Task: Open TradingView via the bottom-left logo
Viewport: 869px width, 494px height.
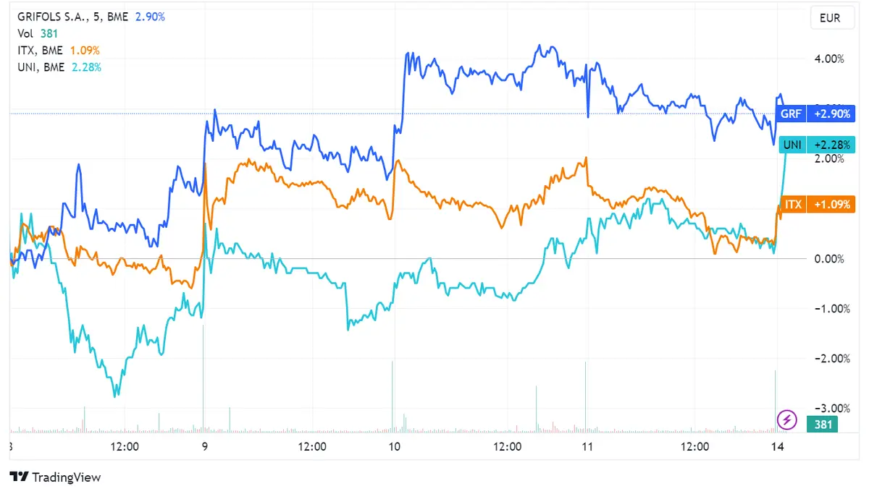Action: pyautogui.click(x=54, y=477)
